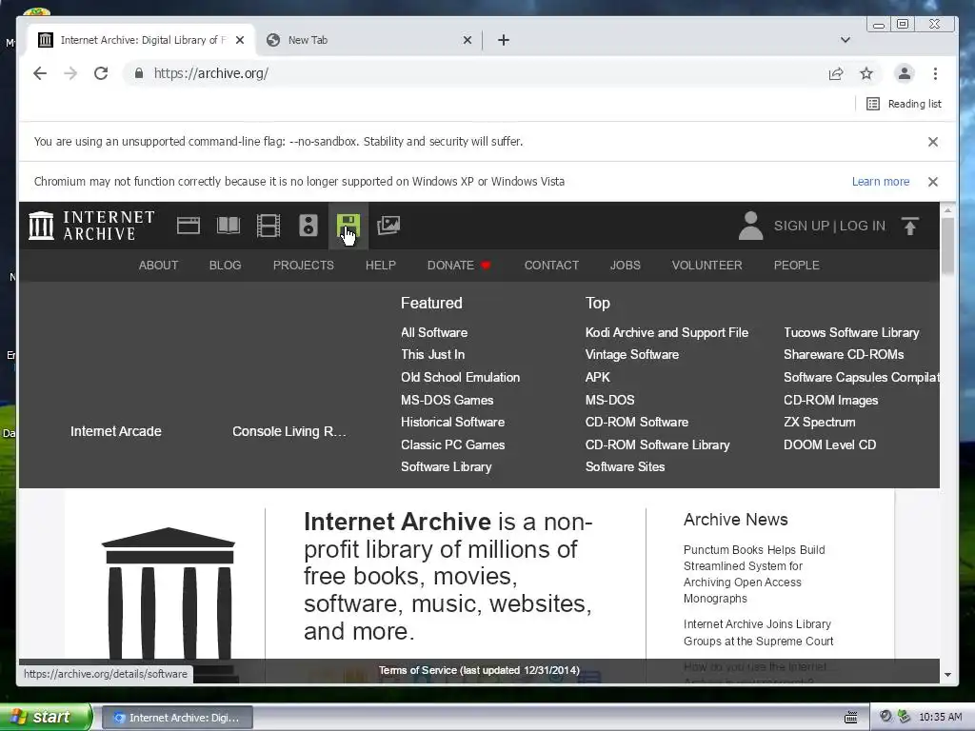This screenshot has width=975, height=731.
Task: Open the APK link
Action: click(598, 377)
